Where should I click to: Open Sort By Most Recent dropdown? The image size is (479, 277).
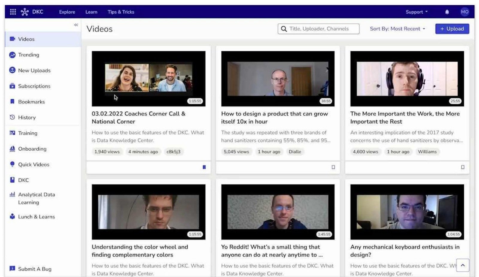(x=397, y=29)
